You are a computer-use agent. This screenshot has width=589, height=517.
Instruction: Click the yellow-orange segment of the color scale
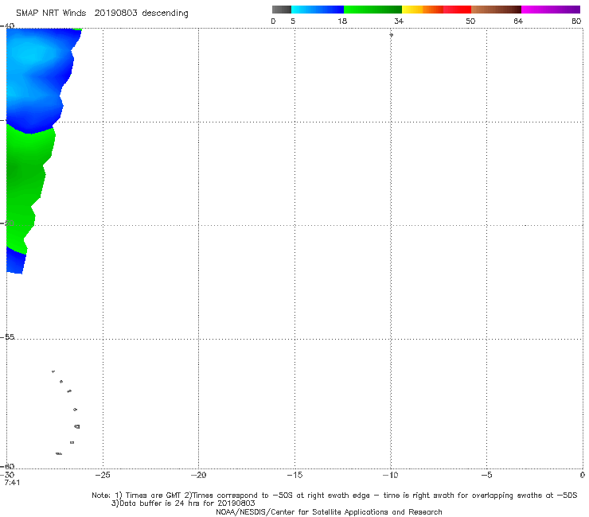pos(423,10)
